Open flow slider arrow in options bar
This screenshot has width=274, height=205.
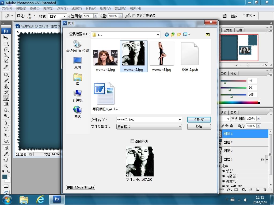pos(120,16)
